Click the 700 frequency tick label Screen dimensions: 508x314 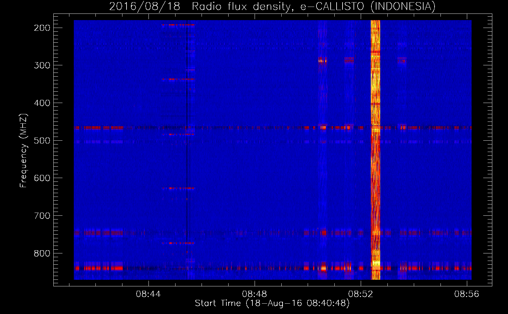tap(42, 216)
